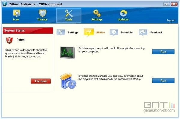Click the Zillya shield logo in title bar
180x119 pixels.
pos(5,4)
